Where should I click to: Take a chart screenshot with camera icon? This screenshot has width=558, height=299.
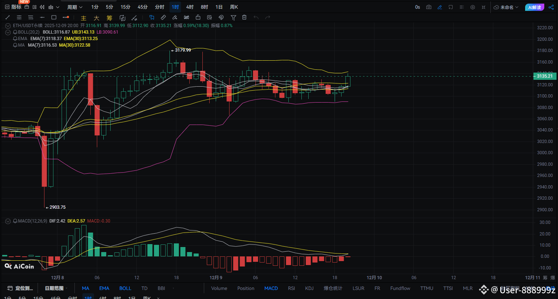pyautogui.click(x=429, y=7)
